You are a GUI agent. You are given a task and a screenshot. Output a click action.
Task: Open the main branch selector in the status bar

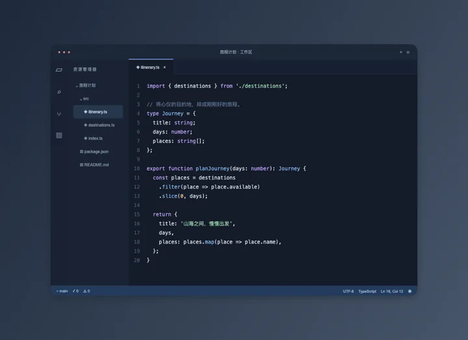point(62,291)
